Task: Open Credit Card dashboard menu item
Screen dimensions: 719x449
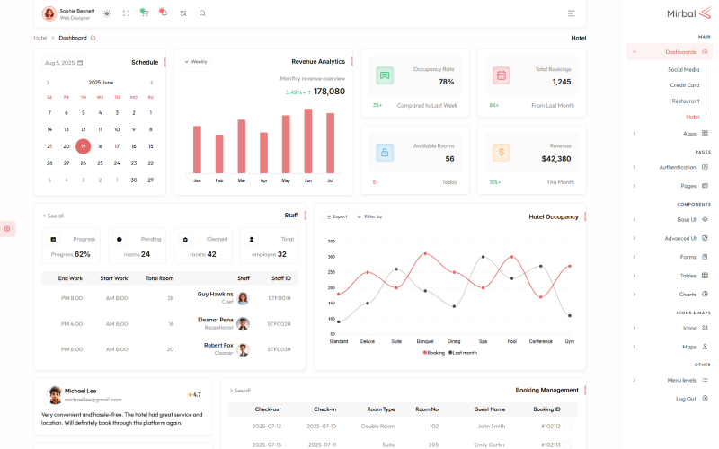Action: click(x=684, y=85)
